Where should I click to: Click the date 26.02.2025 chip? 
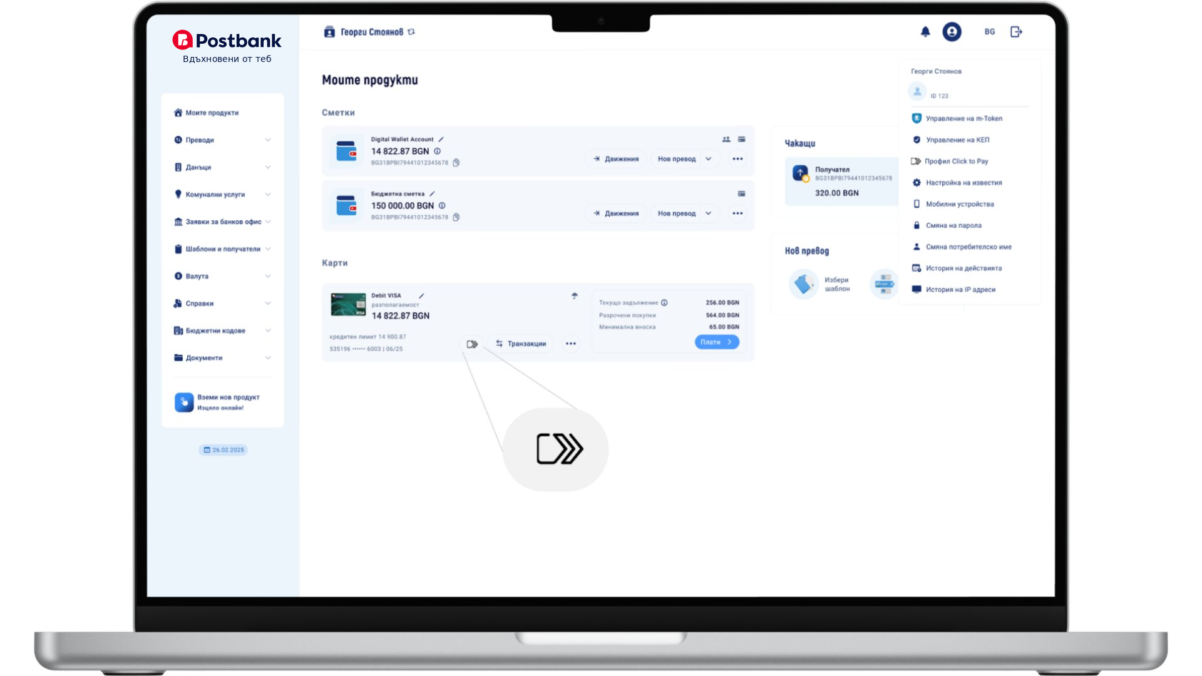coord(223,450)
